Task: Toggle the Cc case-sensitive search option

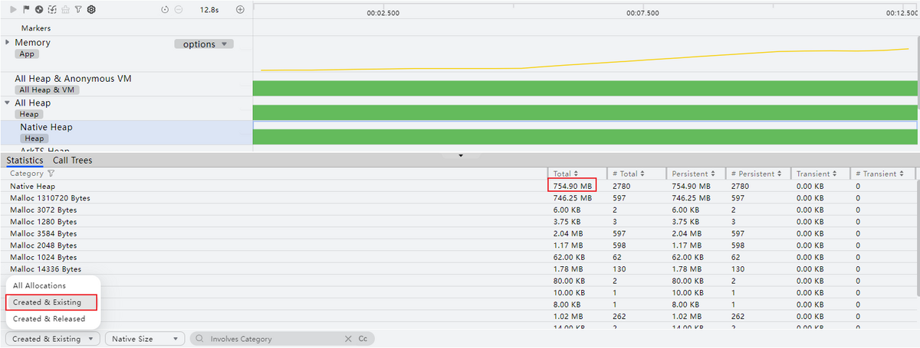Action: (x=363, y=339)
